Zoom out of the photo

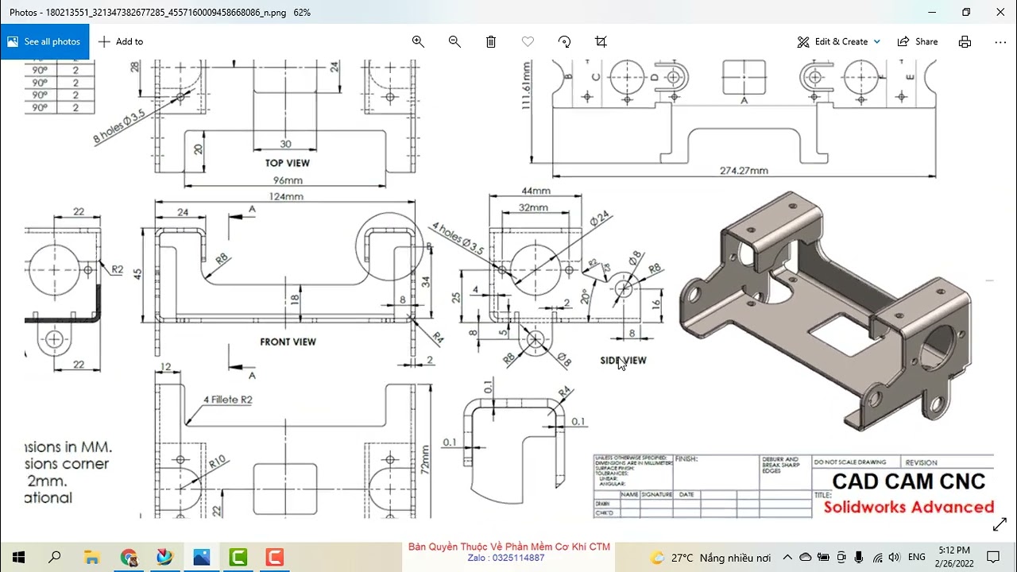point(454,41)
